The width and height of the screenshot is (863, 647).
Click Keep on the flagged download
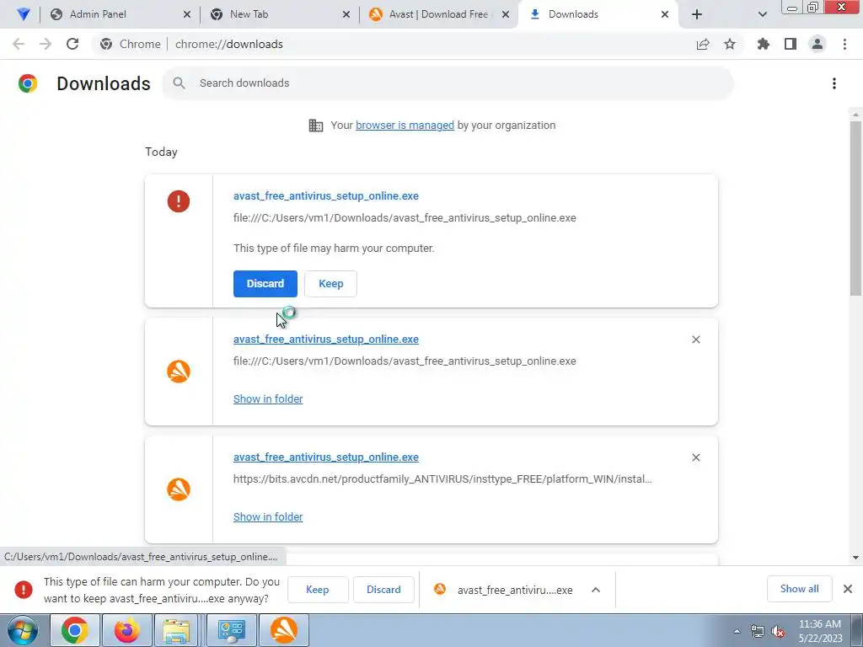coord(330,284)
